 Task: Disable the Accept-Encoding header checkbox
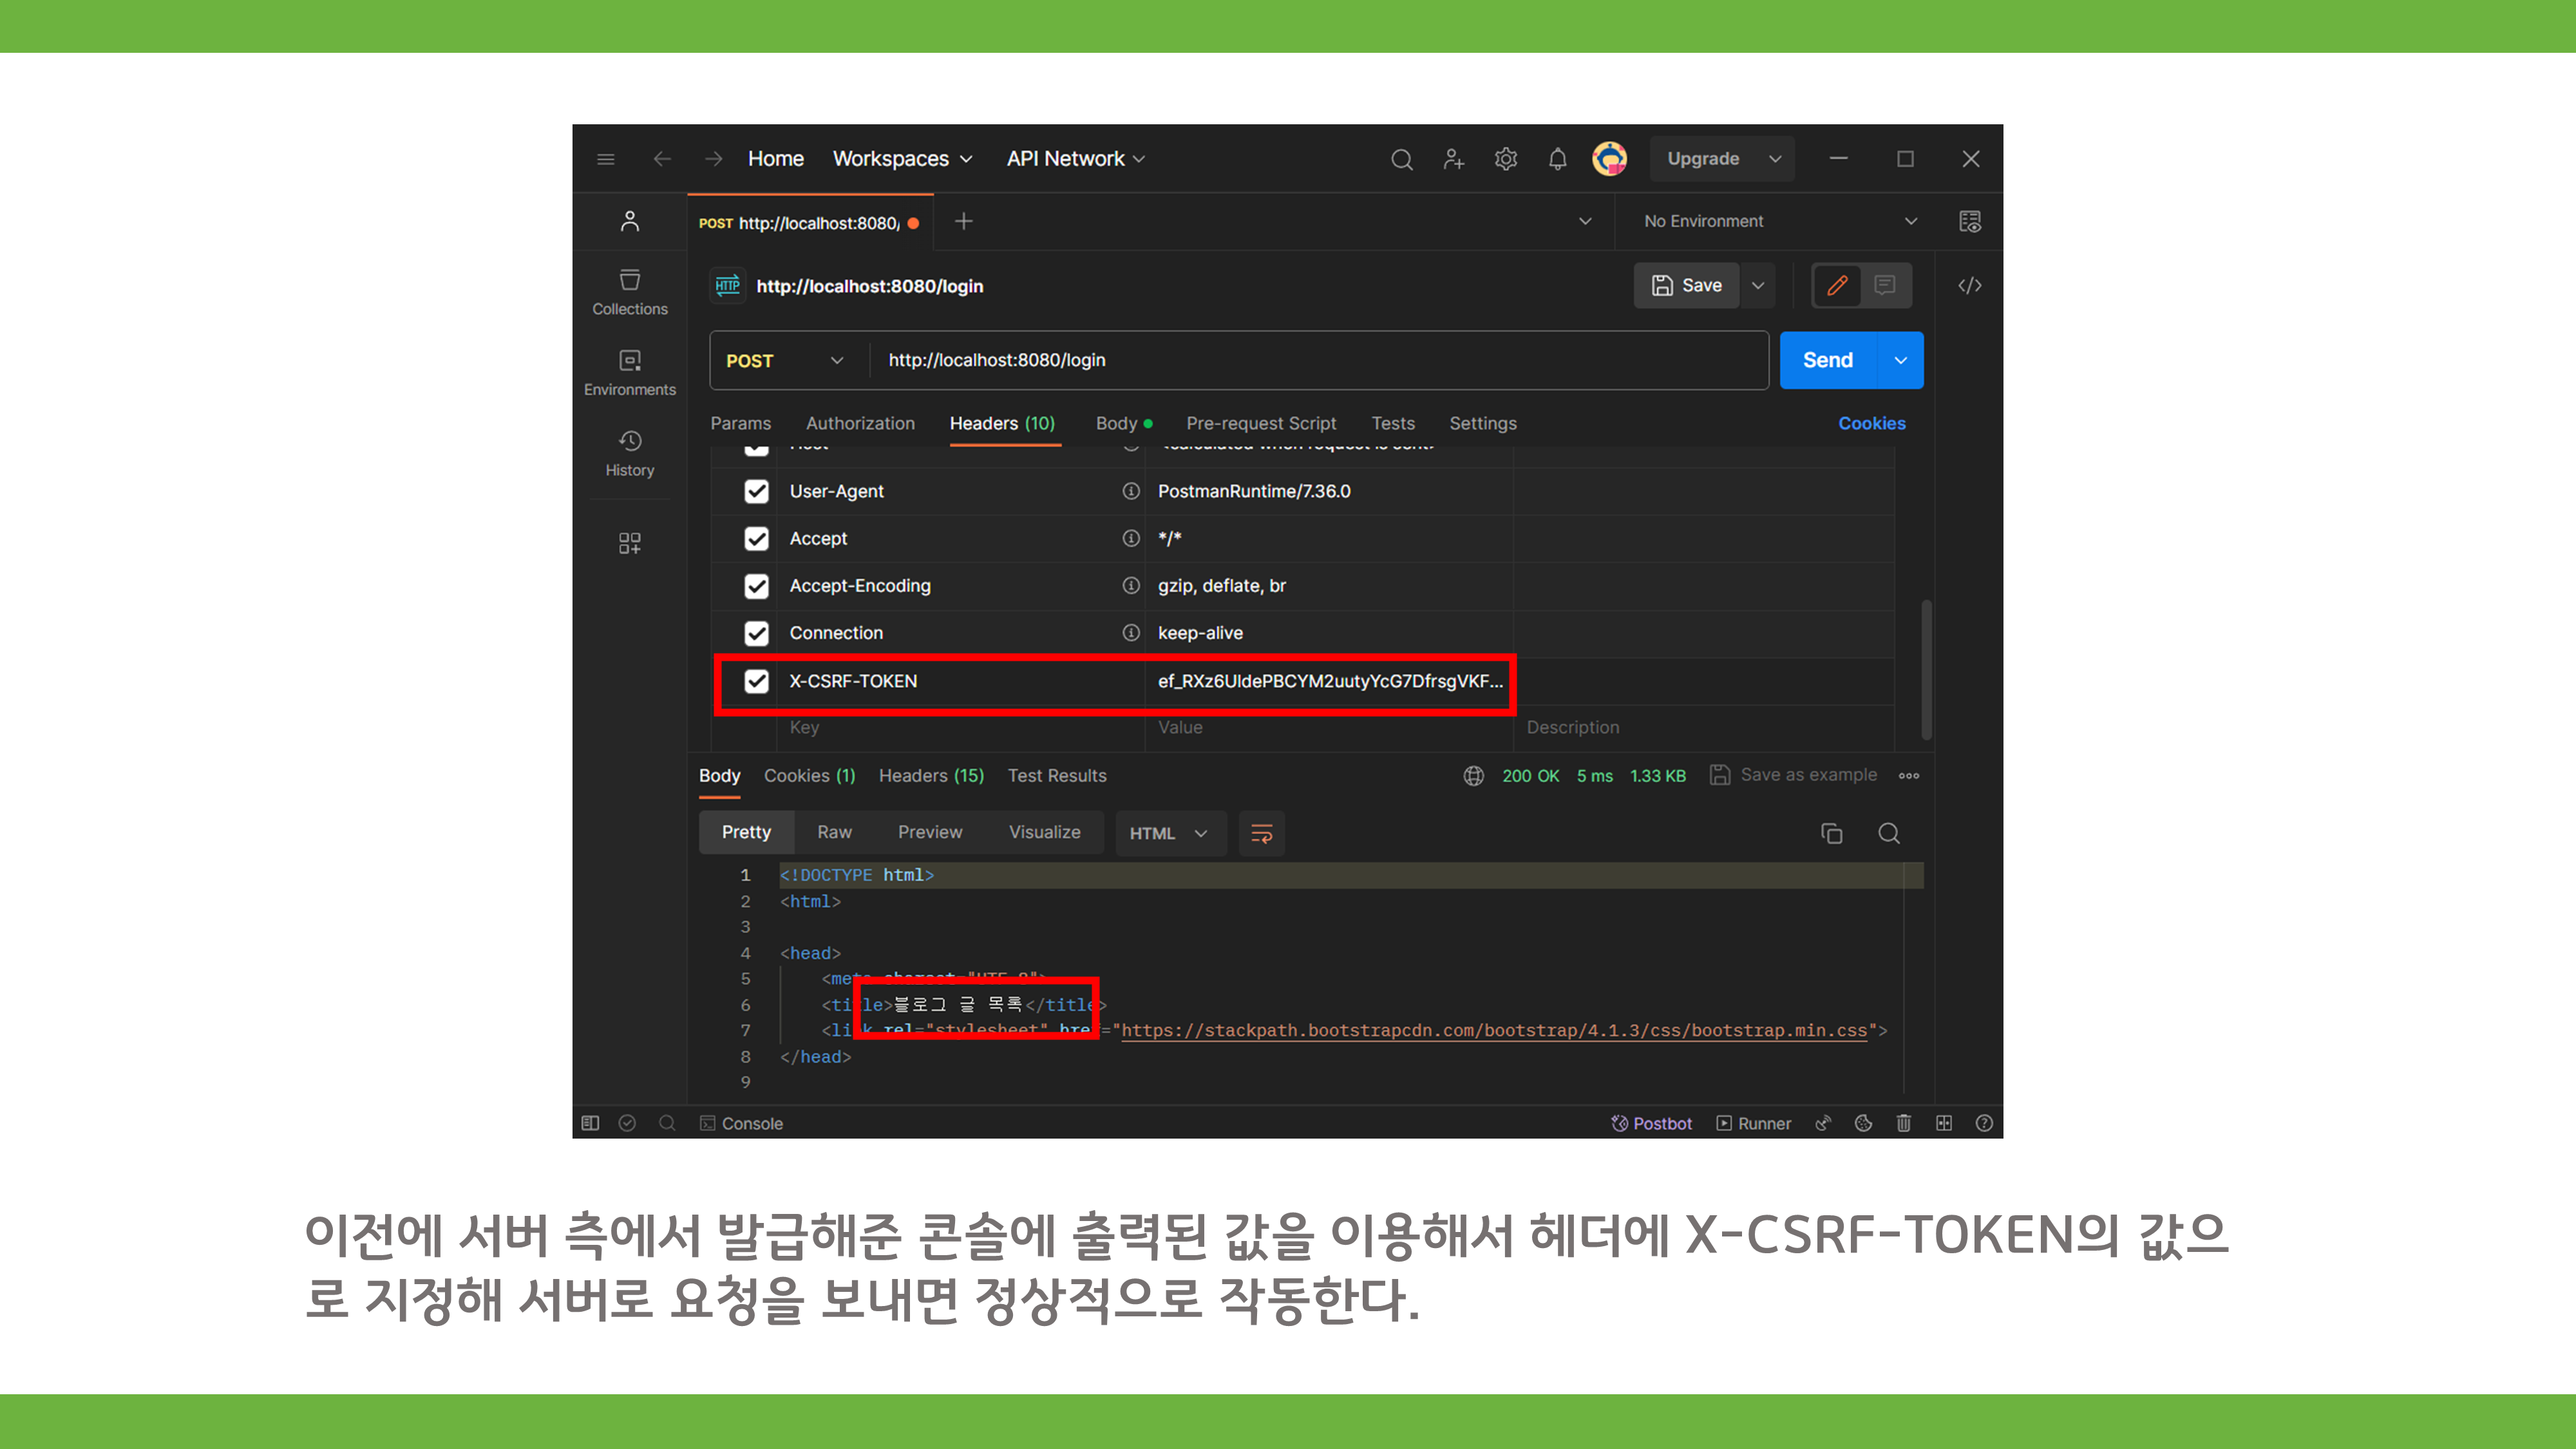coord(756,586)
